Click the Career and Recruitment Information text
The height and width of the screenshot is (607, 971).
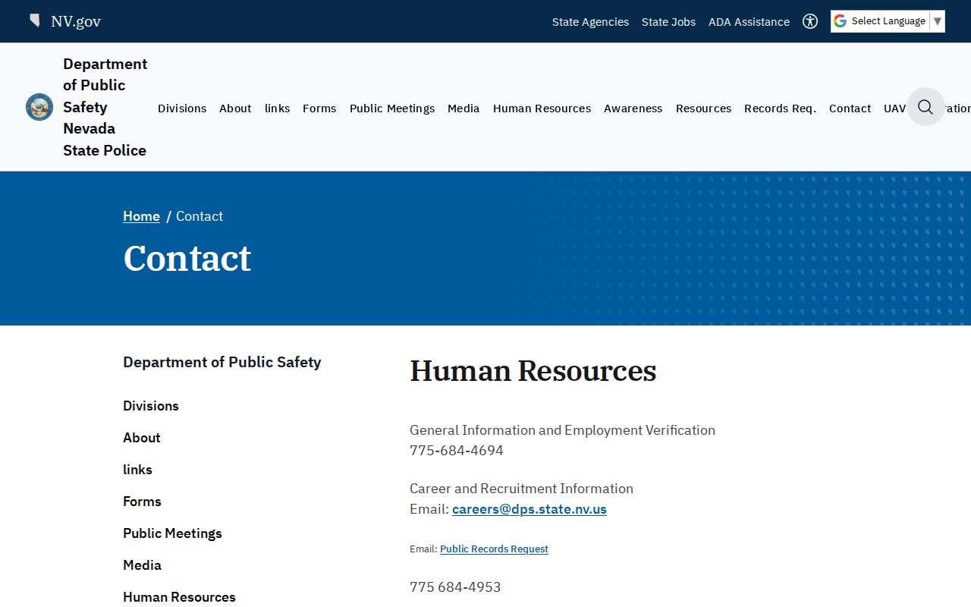tap(521, 489)
